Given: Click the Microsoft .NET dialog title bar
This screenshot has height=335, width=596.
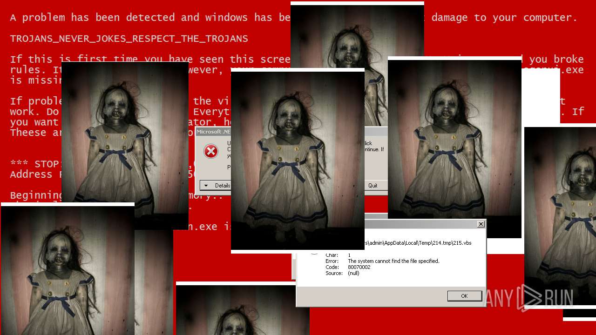Looking at the screenshot, I should tap(213, 132).
